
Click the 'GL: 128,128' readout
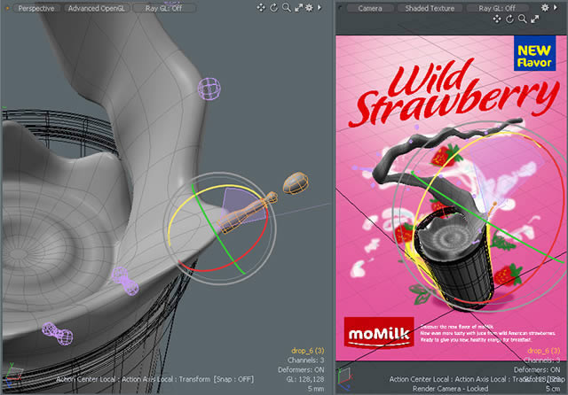[x=305, y=379]
